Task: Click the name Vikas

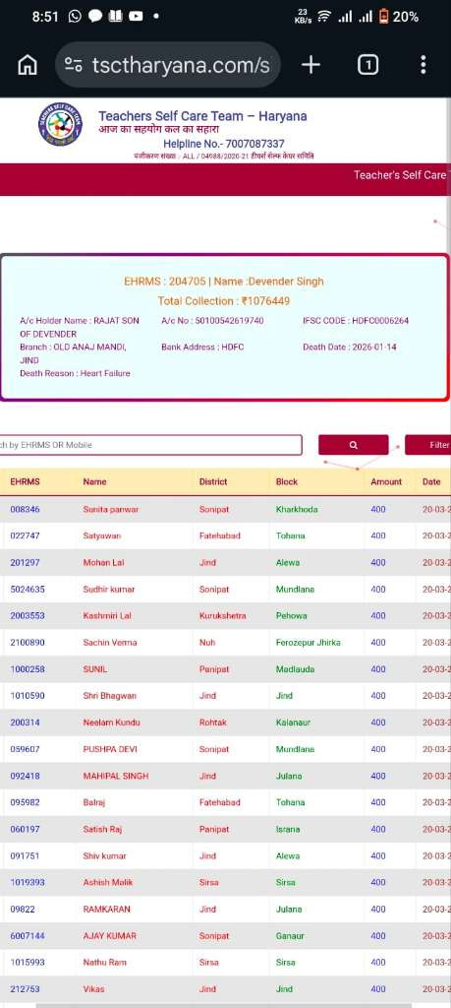Action: pyautogui.click(x=93, y=989)
